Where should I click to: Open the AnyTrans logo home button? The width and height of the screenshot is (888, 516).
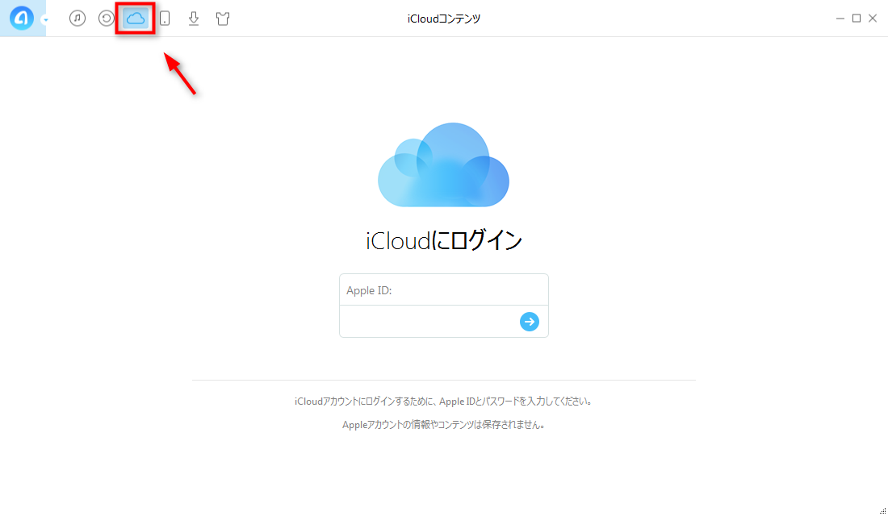point(21,18)
